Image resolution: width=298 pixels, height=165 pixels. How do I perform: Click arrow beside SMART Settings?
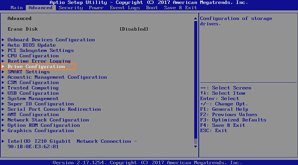click(3, 72)
